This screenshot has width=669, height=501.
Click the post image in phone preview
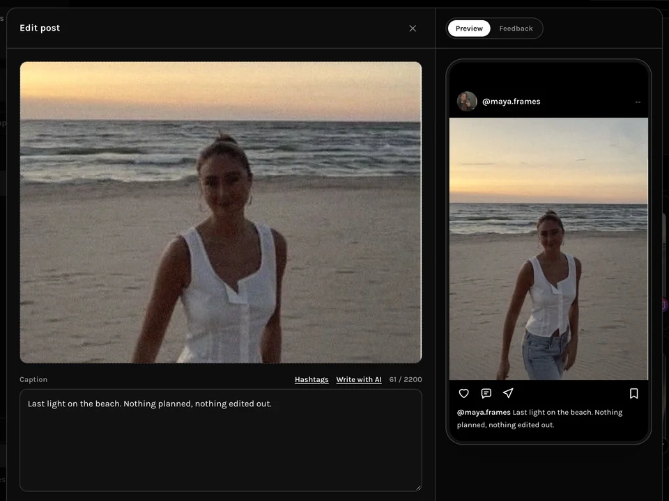click(548, 249)
